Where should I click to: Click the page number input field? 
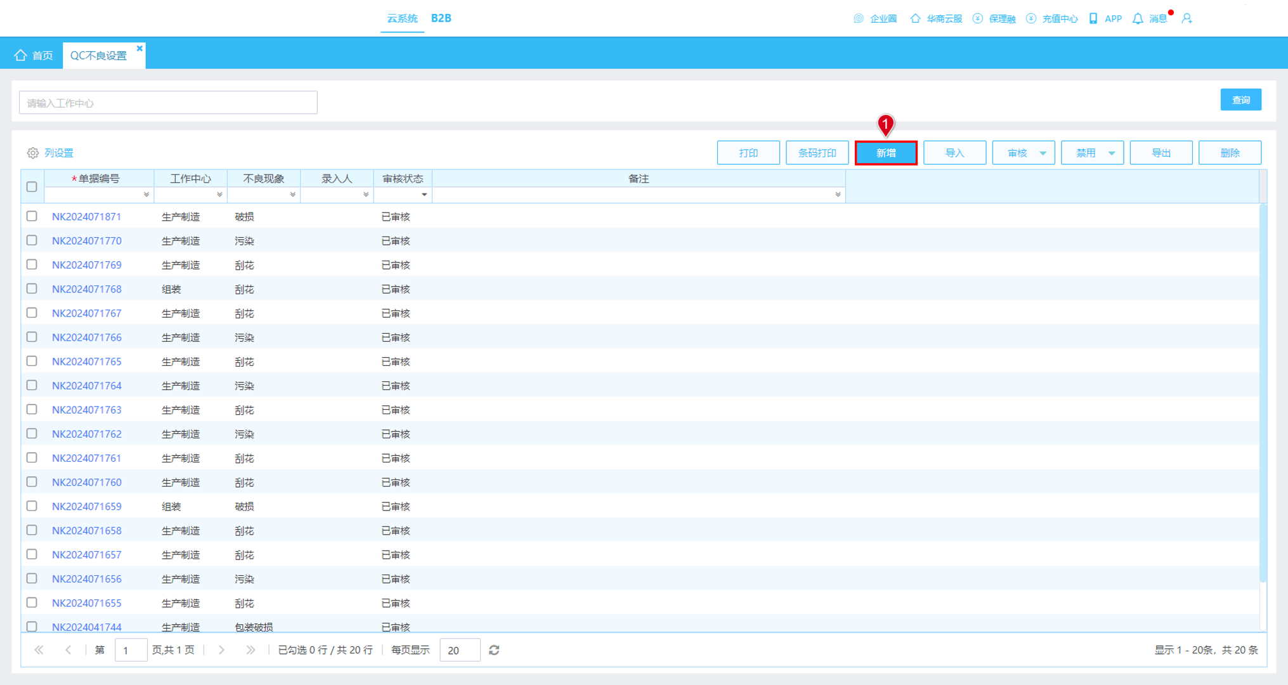pos(131,650)
